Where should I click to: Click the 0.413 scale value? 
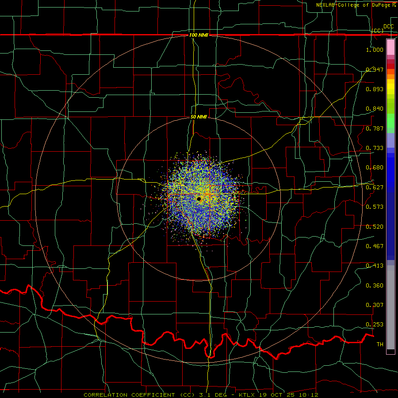[x=375, y=266]
